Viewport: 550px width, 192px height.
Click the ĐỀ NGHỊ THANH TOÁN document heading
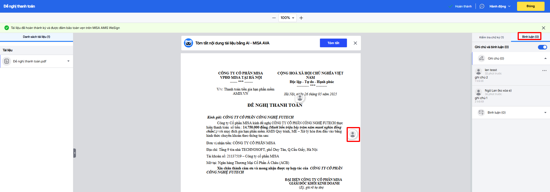(275, 105)
